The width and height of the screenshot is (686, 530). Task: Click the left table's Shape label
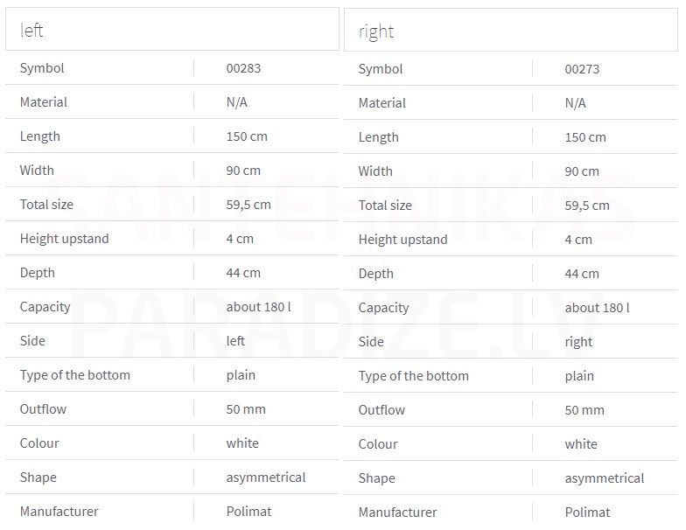pyautogui.click(x=38, y=478)
